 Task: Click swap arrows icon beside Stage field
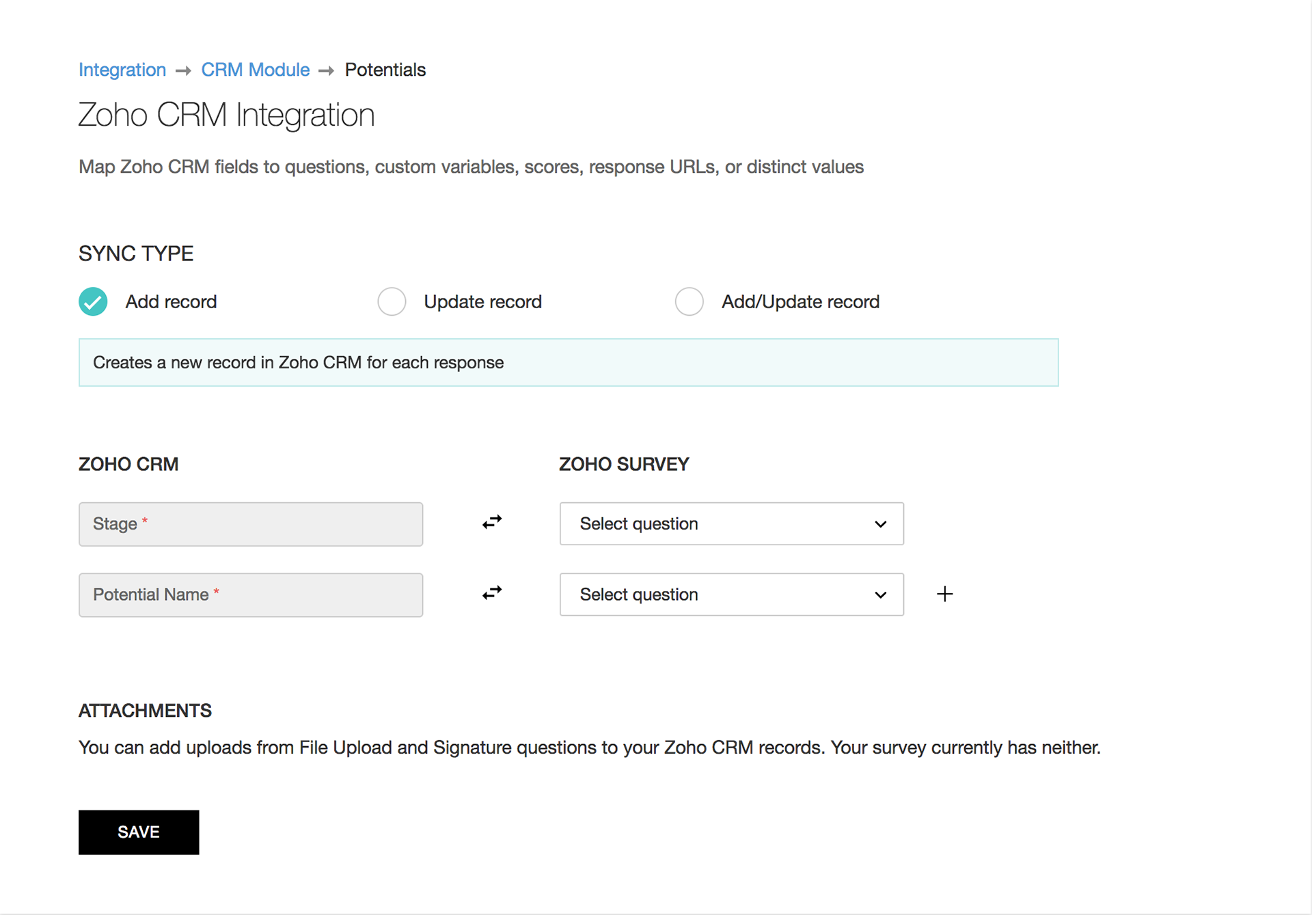(492, 523)
